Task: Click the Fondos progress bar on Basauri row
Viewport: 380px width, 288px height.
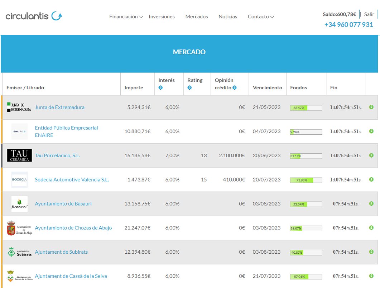Action: point(306,204)
